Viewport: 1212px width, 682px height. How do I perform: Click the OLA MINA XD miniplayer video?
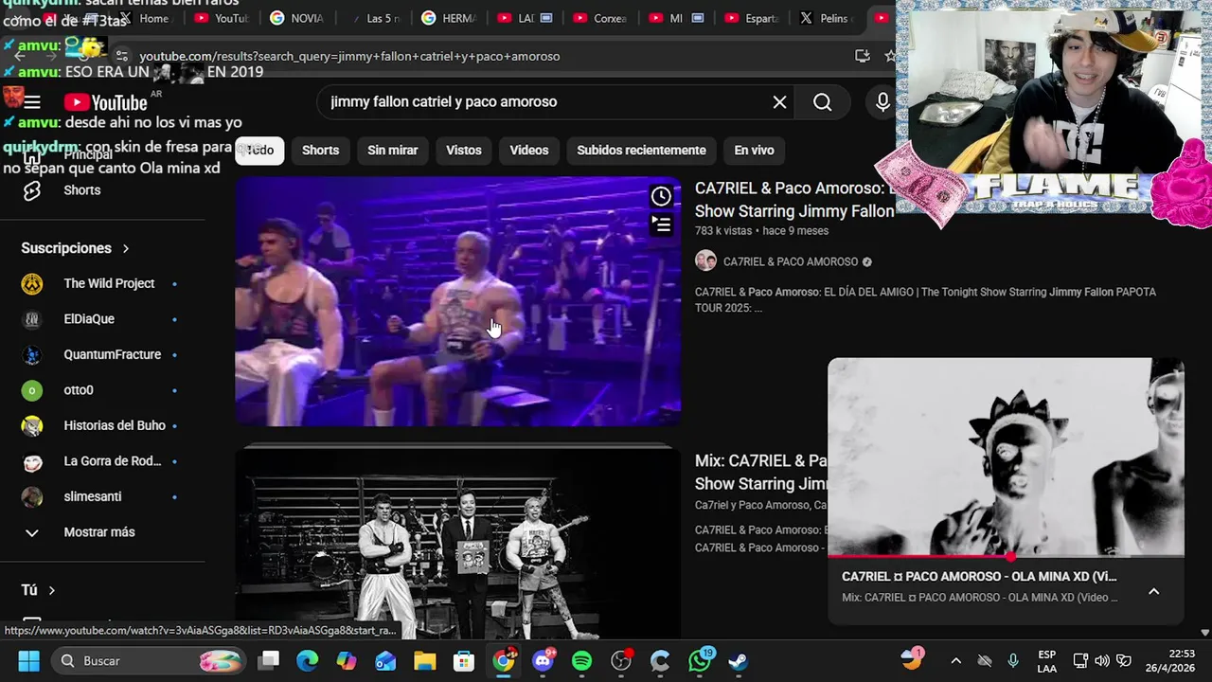[1006, 457]
